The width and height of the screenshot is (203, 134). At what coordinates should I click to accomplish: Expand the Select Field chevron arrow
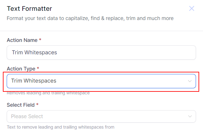click(x=190, y=117)
